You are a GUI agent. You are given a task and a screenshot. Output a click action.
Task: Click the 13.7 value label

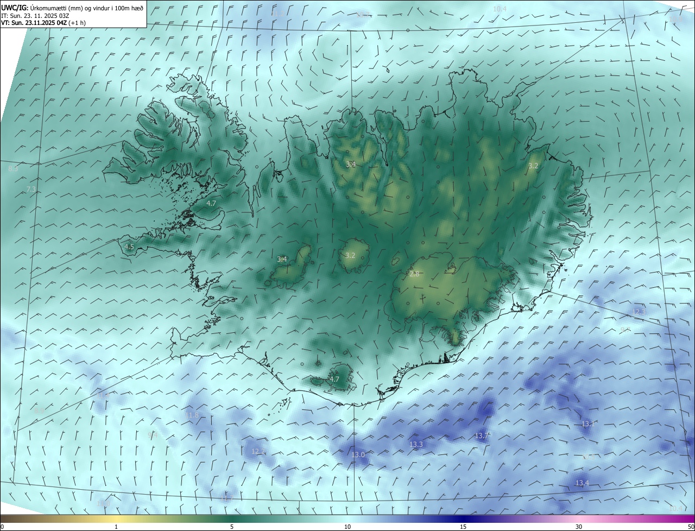(482, 435)
